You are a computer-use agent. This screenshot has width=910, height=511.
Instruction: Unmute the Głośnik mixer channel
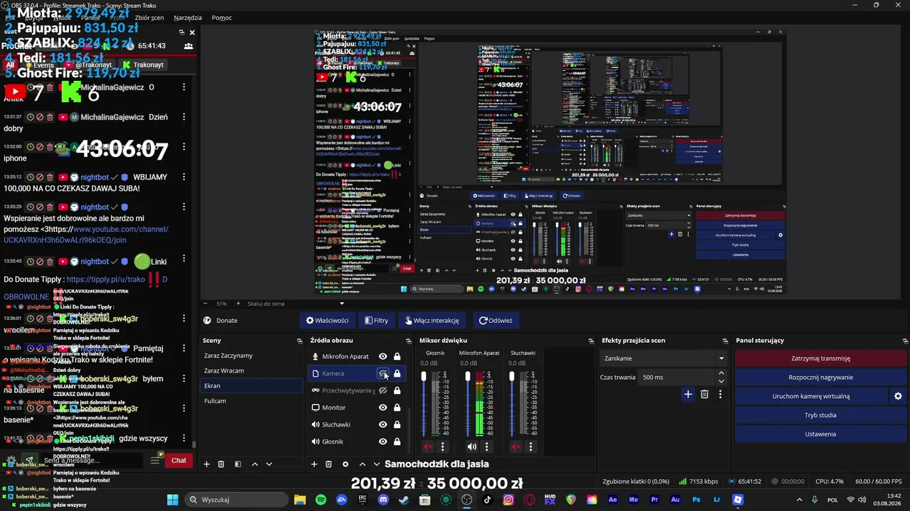pyautogui.click(x=428, y=446)
